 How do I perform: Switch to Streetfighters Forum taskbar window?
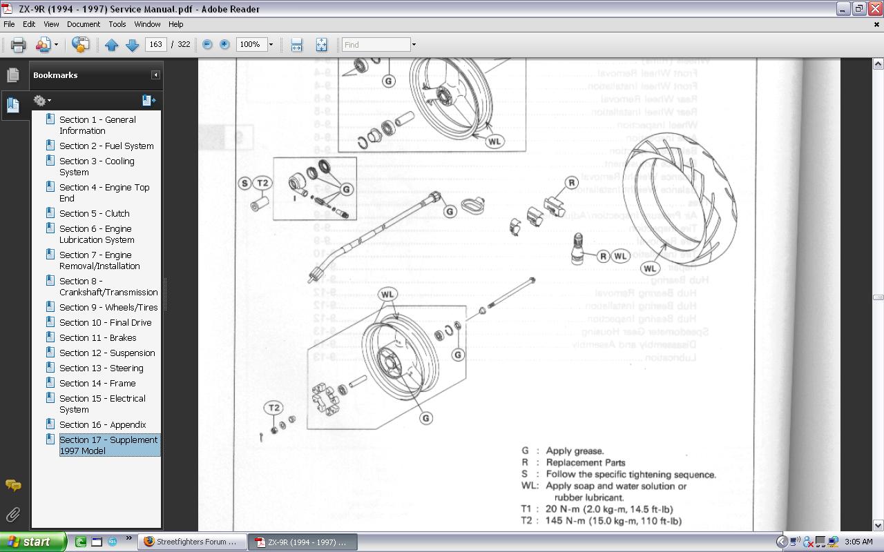coord(191,542)
